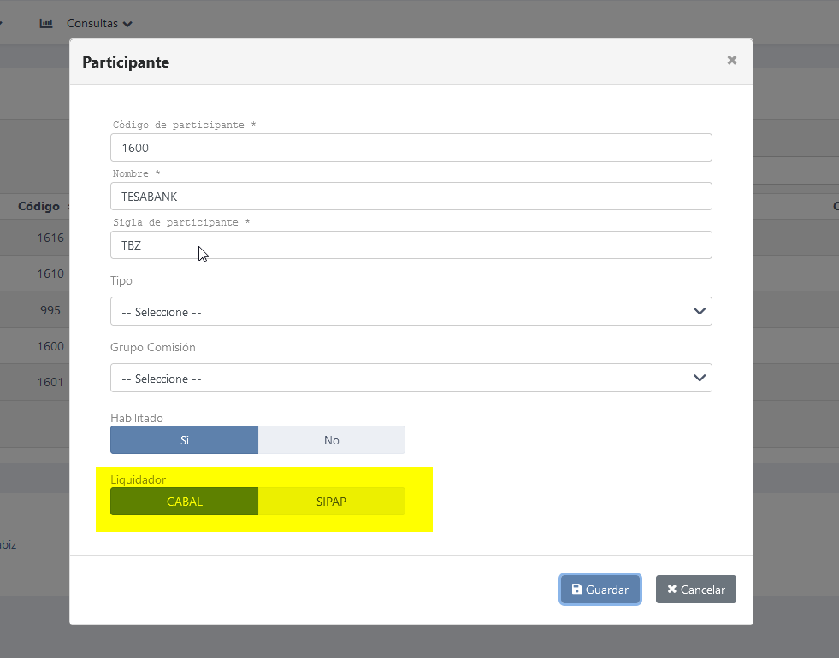Expand the Consultas menu
Screen dimensions: 839x658
click(99, 23)
